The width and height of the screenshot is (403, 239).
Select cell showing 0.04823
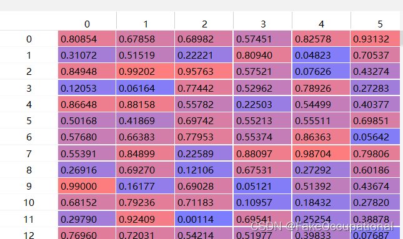coord(321,55)
